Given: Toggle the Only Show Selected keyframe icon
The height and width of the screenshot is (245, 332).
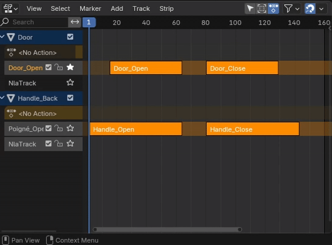Looking at the screenshot, I should click(x=273, y=8).
